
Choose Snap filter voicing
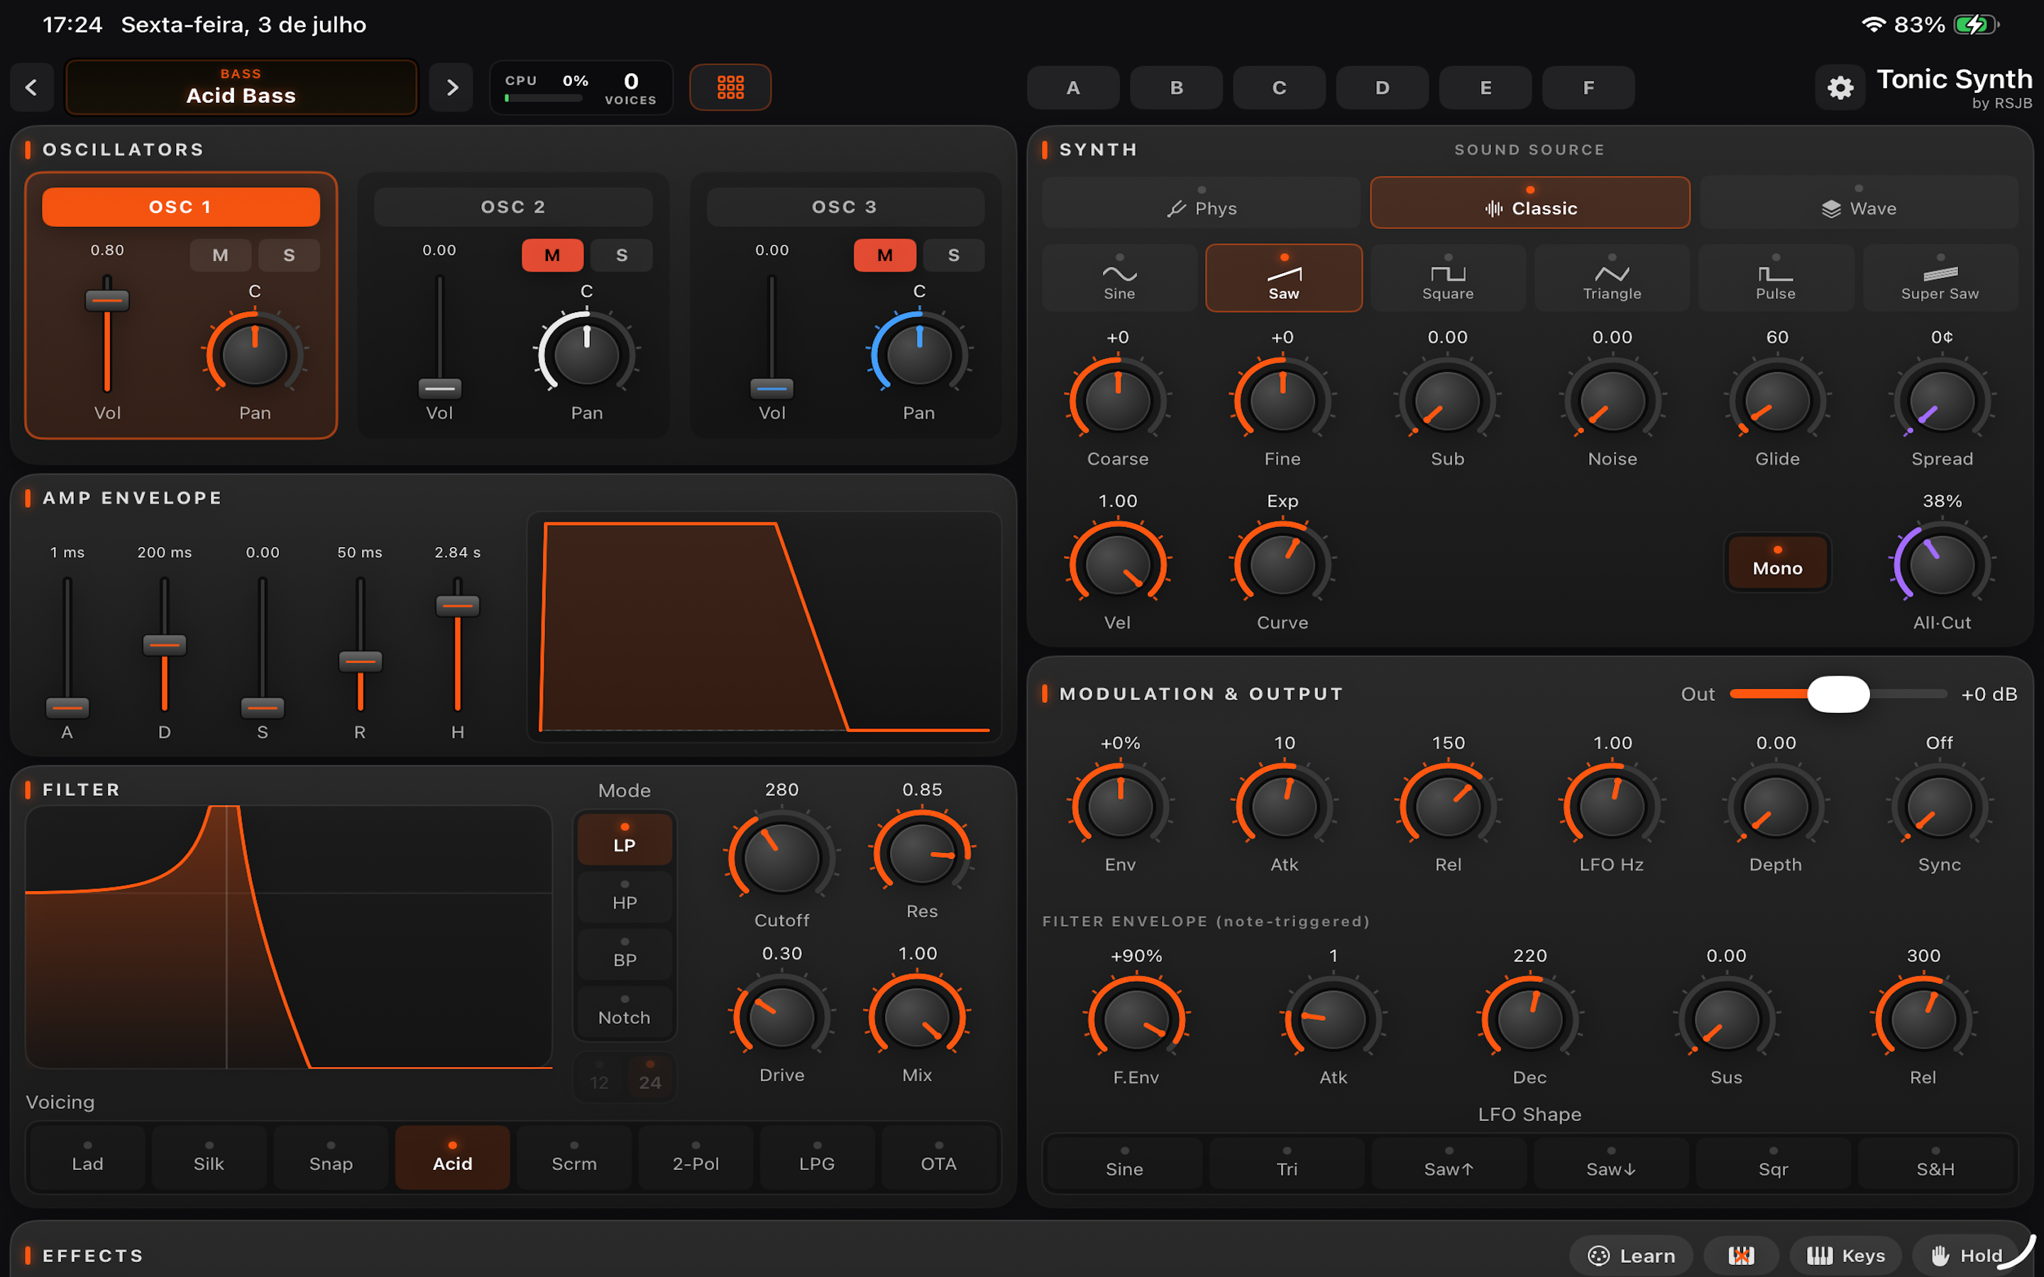click(x=330, y=1157)
